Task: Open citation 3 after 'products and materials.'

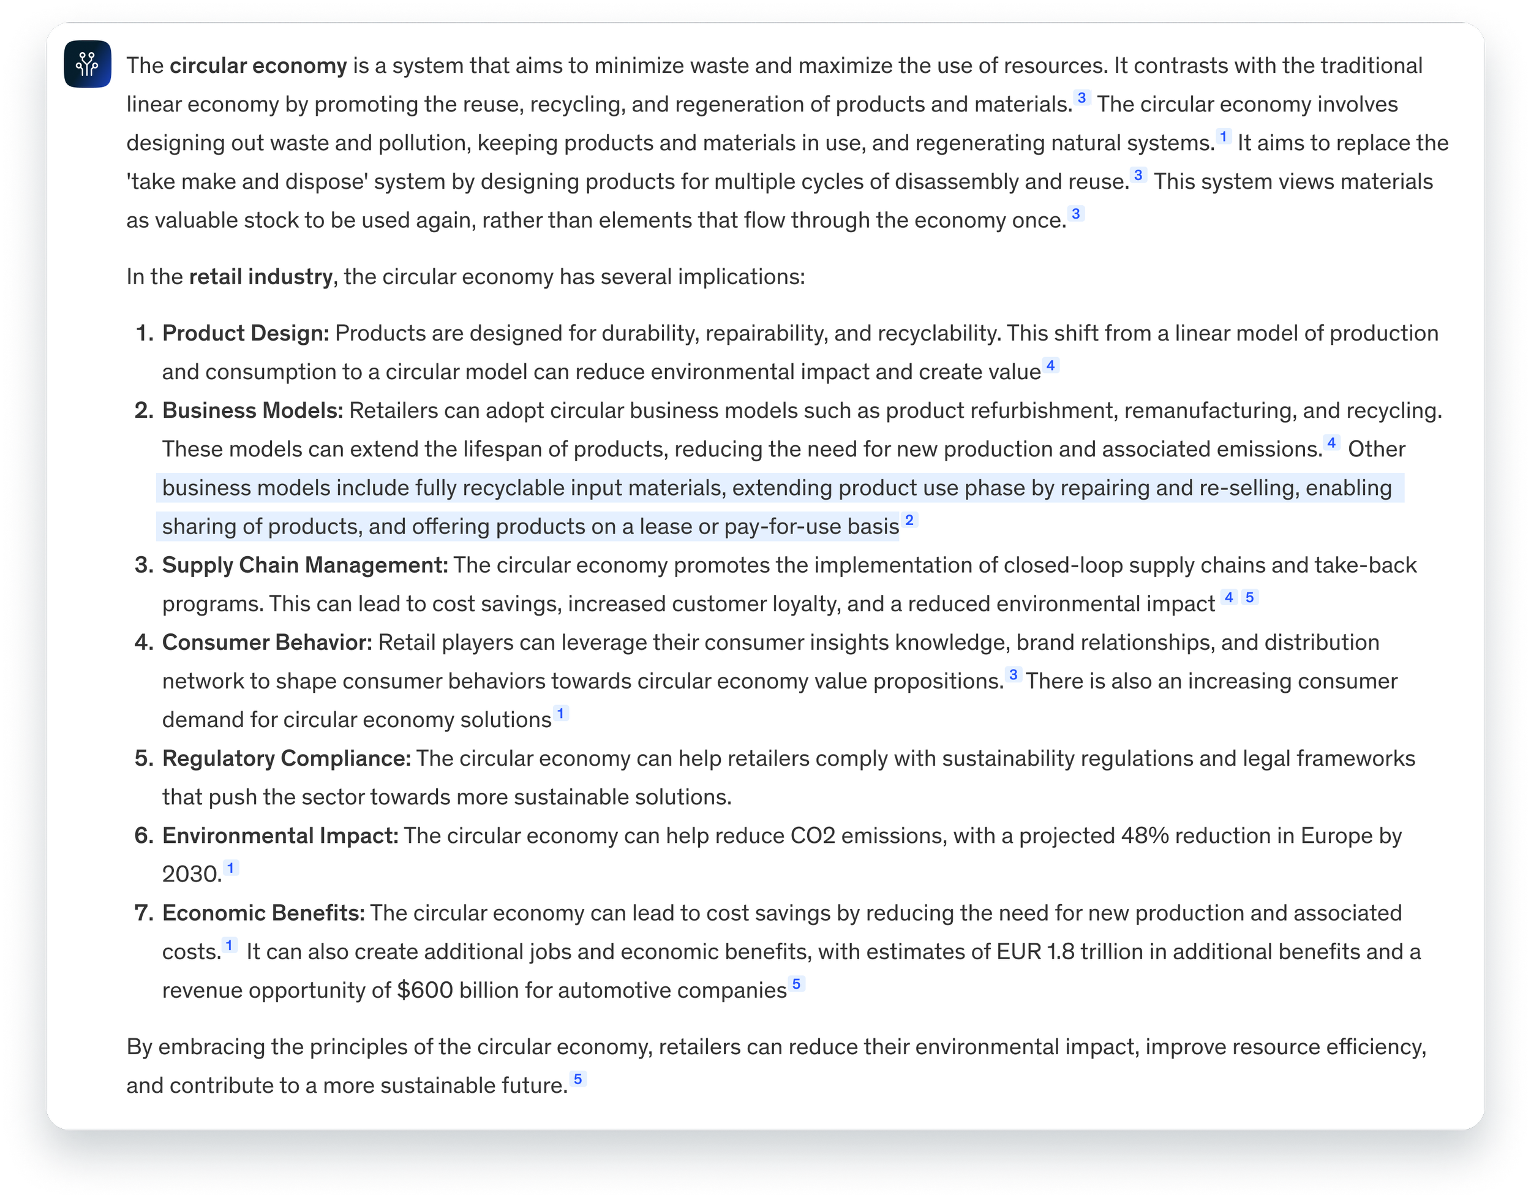Action: (1081, 97)
